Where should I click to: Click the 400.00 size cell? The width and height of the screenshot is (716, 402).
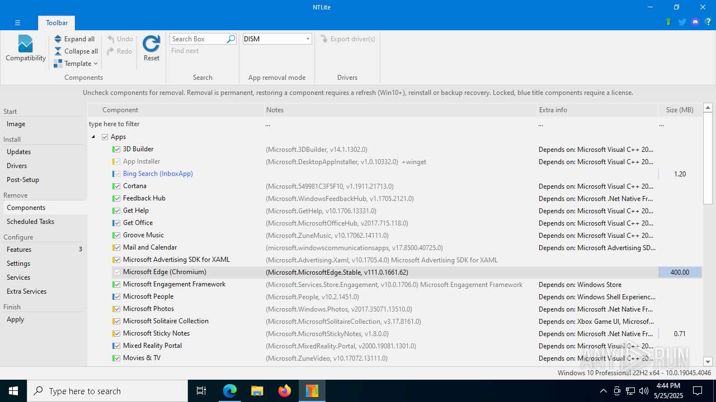pos(680,272)
